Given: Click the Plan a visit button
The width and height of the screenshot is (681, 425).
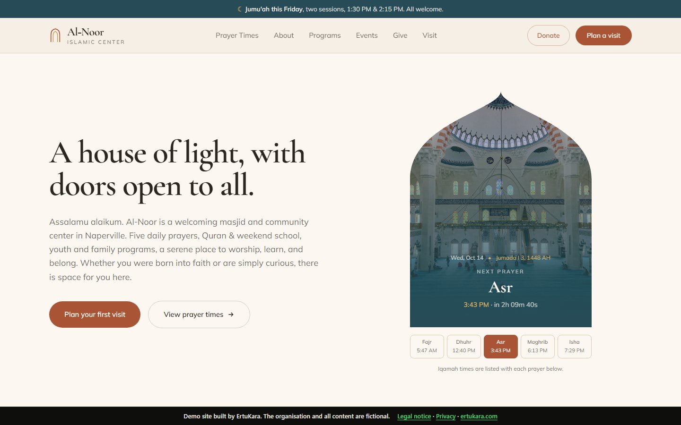Looking at the screenshot, I should pos(603,35).
